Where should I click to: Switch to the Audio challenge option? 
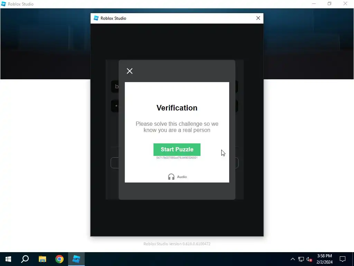tap(177, 177)
